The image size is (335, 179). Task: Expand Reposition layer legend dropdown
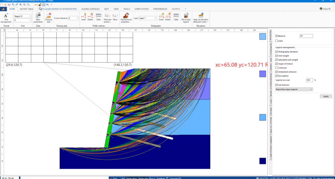point(294,89)
